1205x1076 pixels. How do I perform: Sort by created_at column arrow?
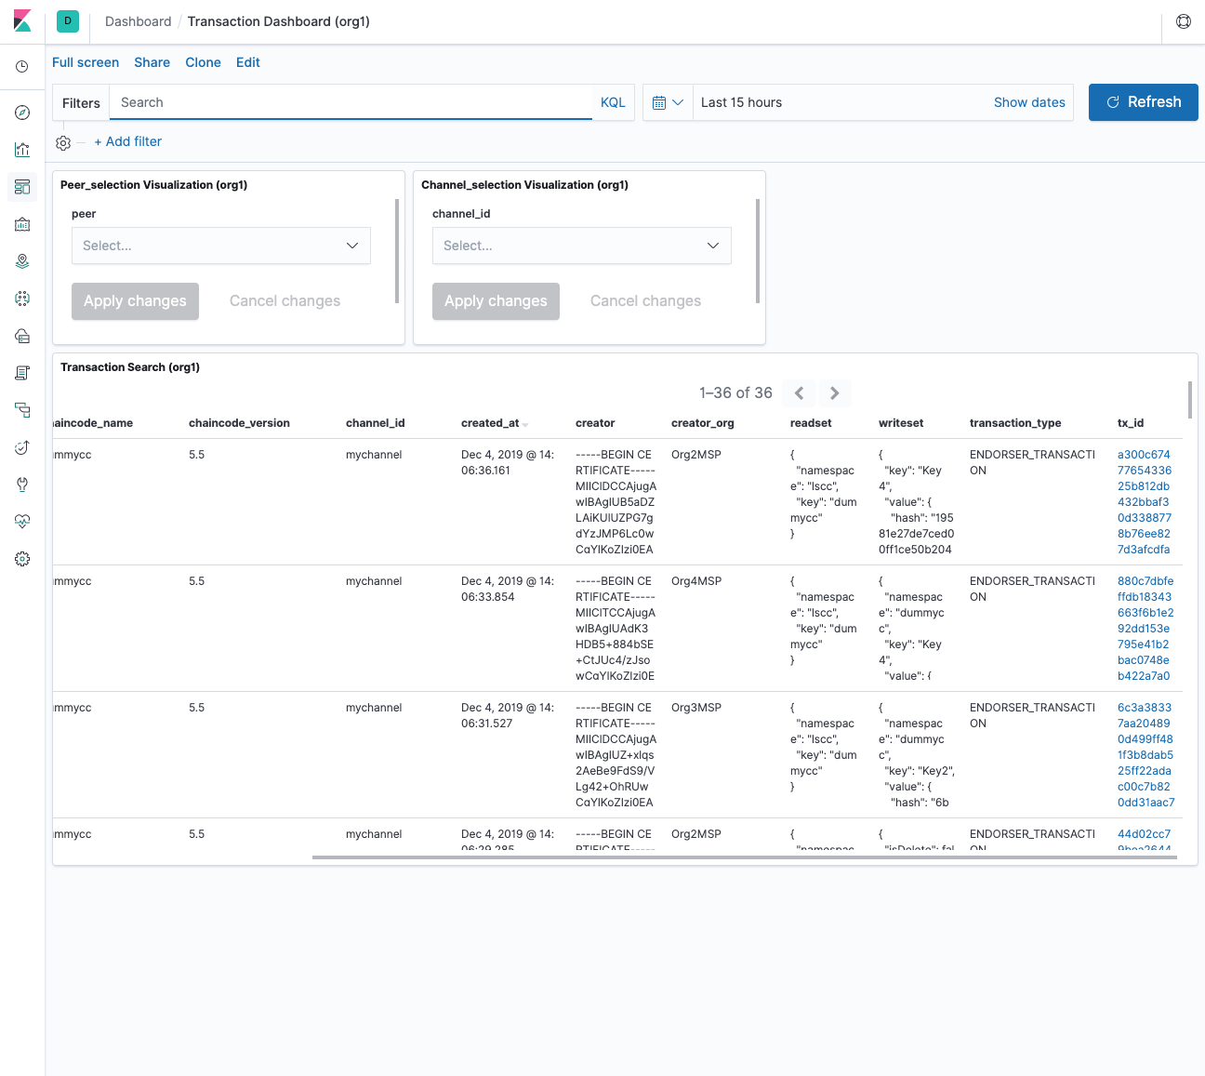[525, 424]
